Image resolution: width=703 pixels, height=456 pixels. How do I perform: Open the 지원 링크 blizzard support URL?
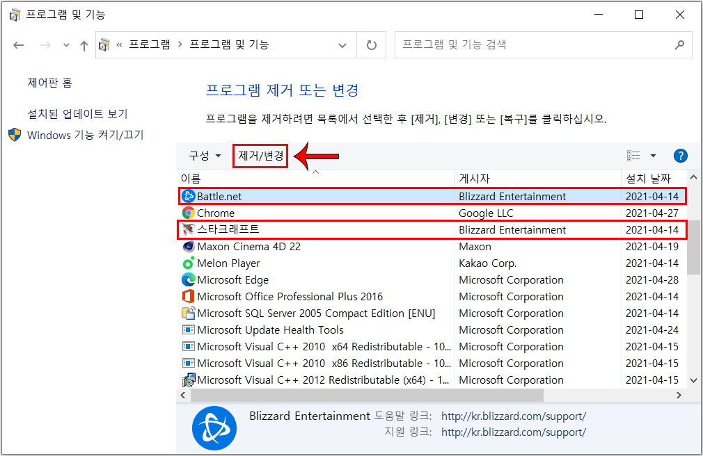(x=514, y=432)
